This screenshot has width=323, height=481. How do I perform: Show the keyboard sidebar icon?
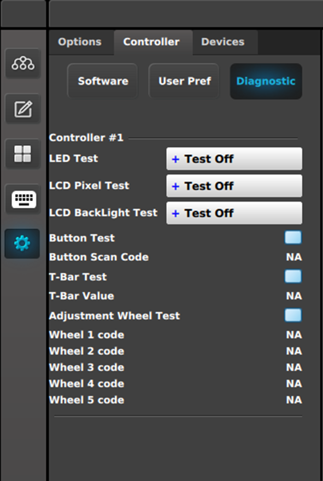pyautogui.click(x=23, y=199)
